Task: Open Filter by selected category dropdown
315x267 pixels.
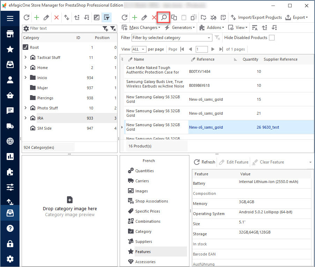Action: (x=172, y=38)
